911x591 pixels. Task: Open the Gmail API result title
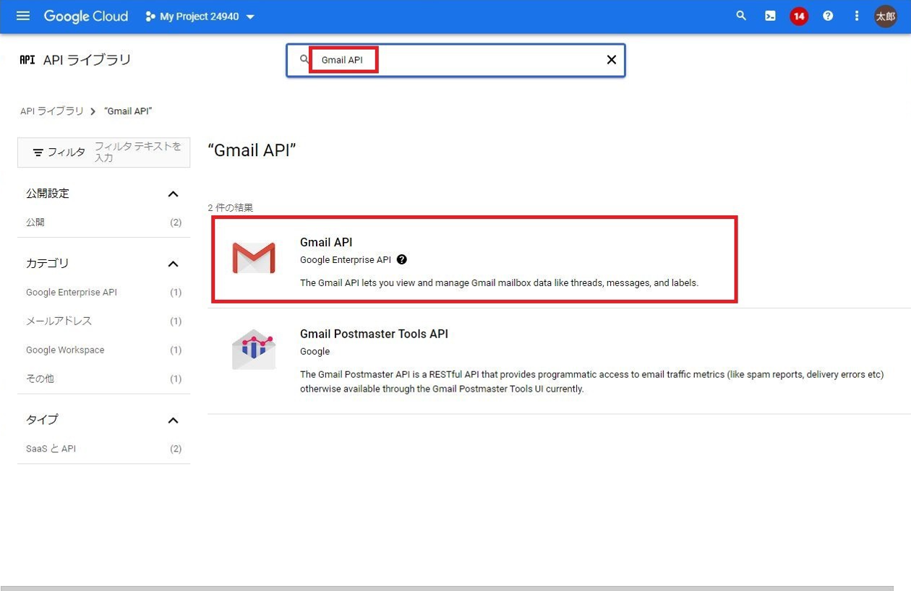point(326,242)
